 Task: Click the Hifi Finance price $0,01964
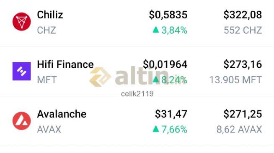(x=165, y=64)
